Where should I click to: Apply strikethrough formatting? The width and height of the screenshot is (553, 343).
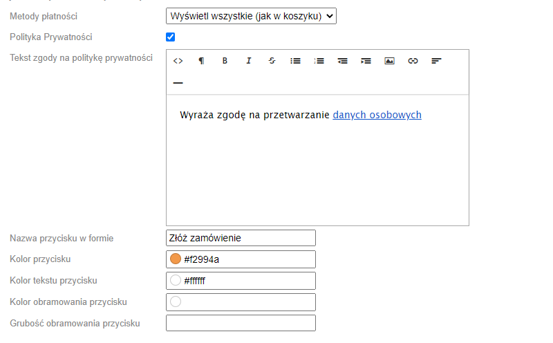tap(272, 61)
